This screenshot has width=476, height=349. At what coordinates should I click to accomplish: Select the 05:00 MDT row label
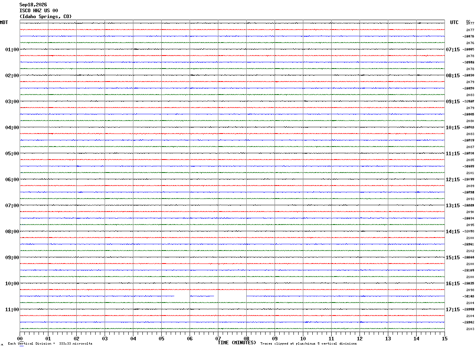pyautogui.click(x=12, y=154)
